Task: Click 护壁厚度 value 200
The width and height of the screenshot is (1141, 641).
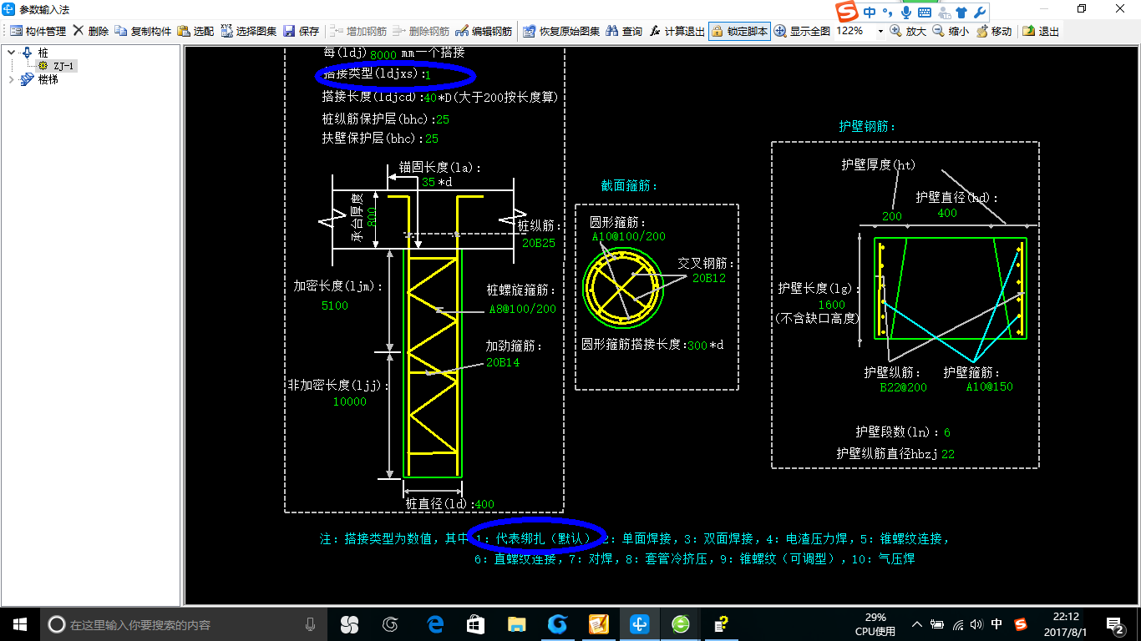Action: click(x=892, y=216)
